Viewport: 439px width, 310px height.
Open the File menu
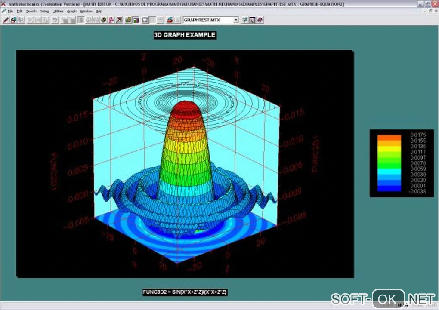10,12
